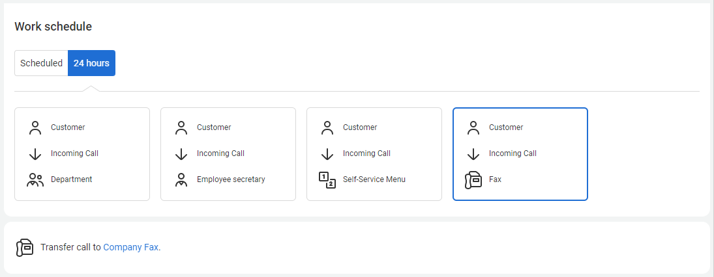Click the Employee secretary label
This screenshot has height=277, width=714.
click(231, 179)
